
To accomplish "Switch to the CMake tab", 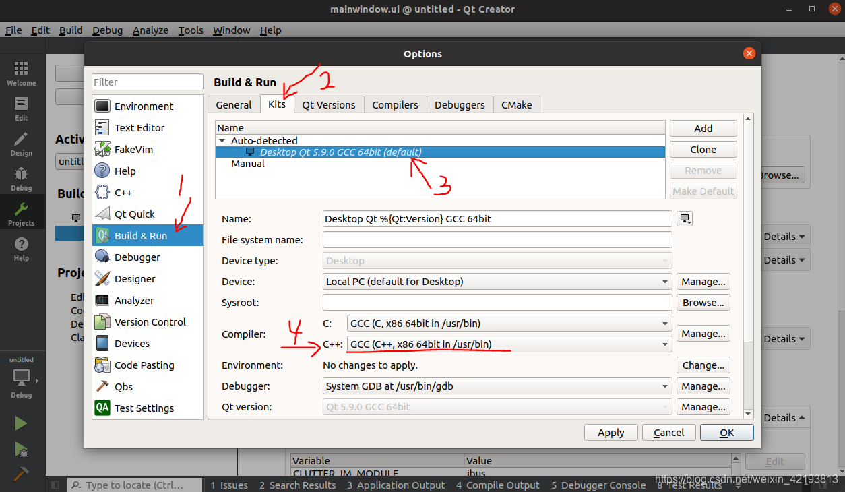I will pyautogui.click(x=517, y=104).
